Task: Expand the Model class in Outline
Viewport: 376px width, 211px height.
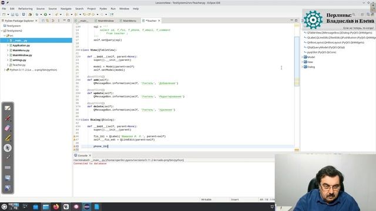Action: point(302,57)
